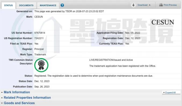Click the CESUN mark image
Image resolution: width=182 pixels, height=106 pixels.
point(163,22)
